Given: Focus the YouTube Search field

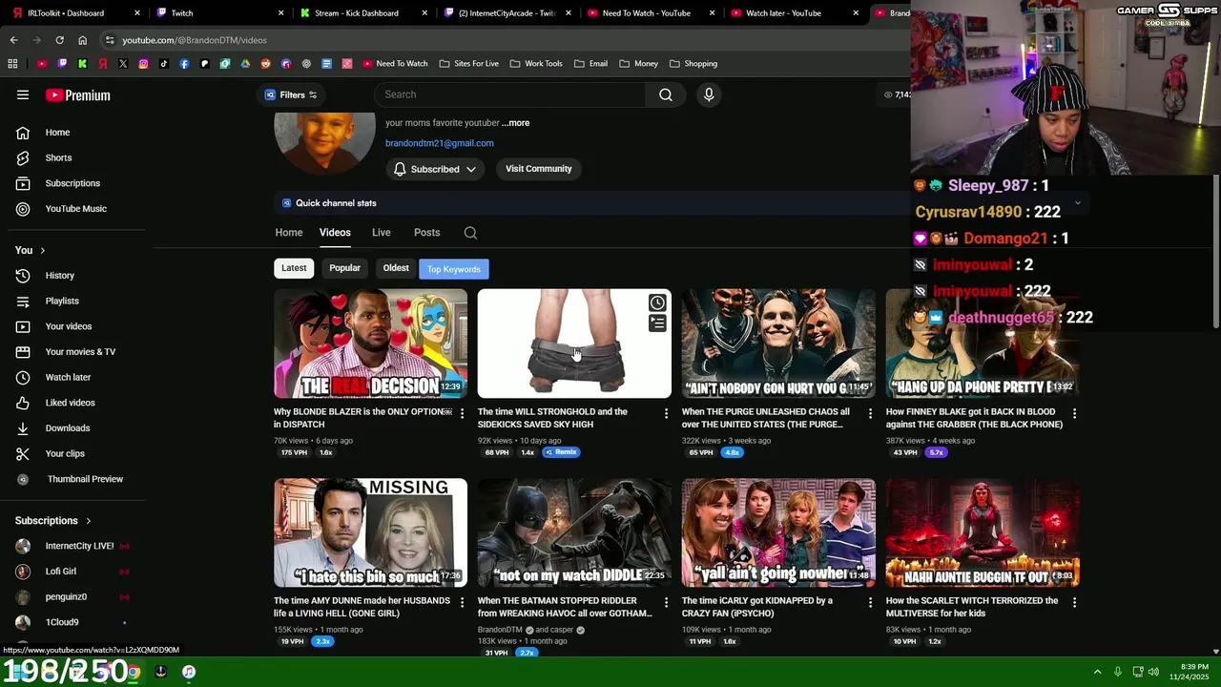Looking at the screenshot, I should (x=510, y=94).
